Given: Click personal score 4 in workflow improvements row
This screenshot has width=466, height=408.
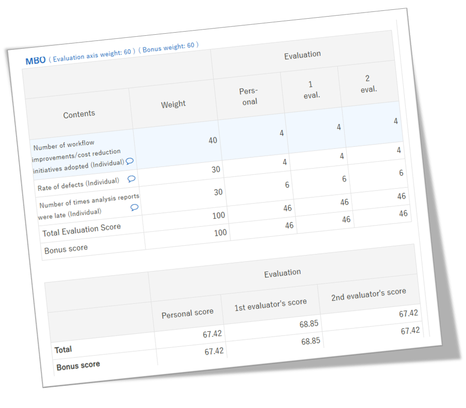Looking at the screenshot, I should [281, 133].
